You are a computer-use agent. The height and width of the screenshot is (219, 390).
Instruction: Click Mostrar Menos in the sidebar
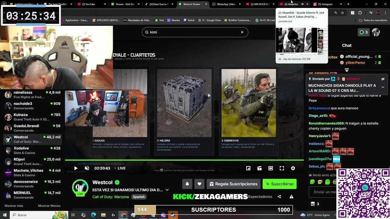click(49, 206)
